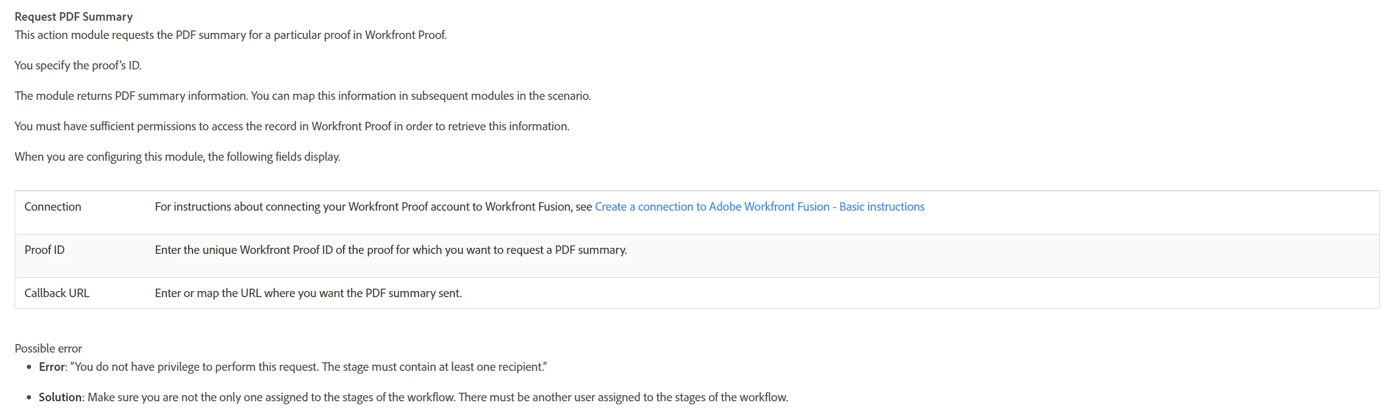
Task: Click the Proof ID description text
Action: pyautogui.click(x=390, y=250)
